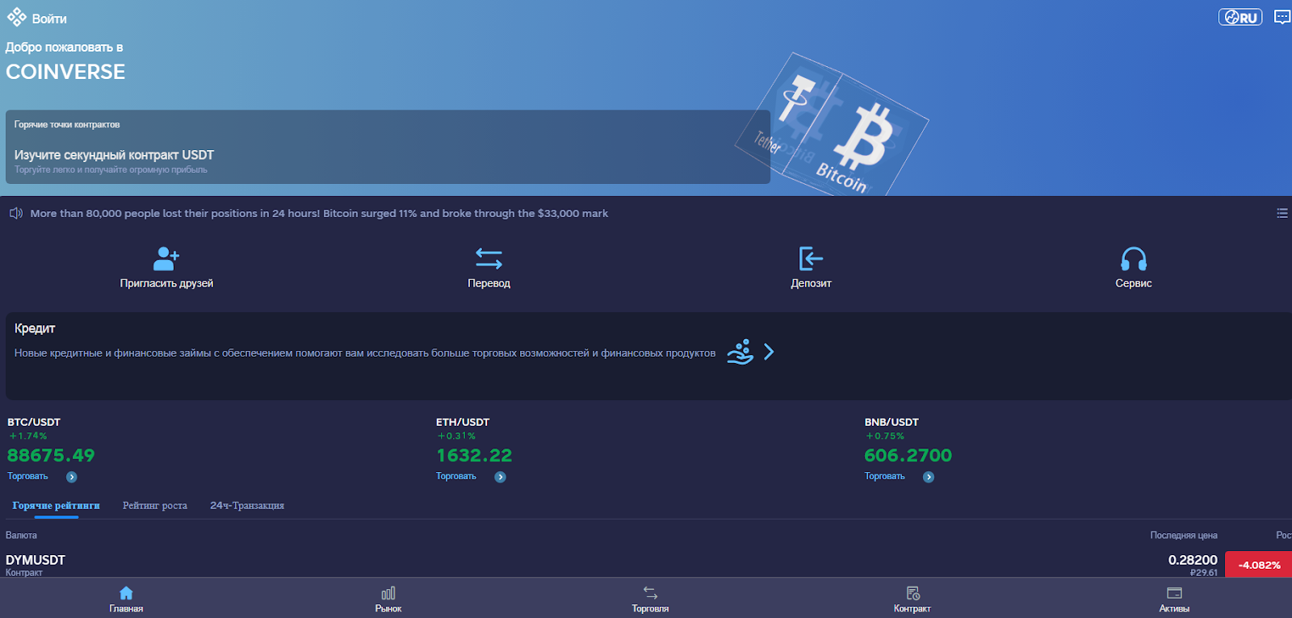Open the chat message icon
The width and height of the screenshot is (1292, 618).
click(1282, 17)
